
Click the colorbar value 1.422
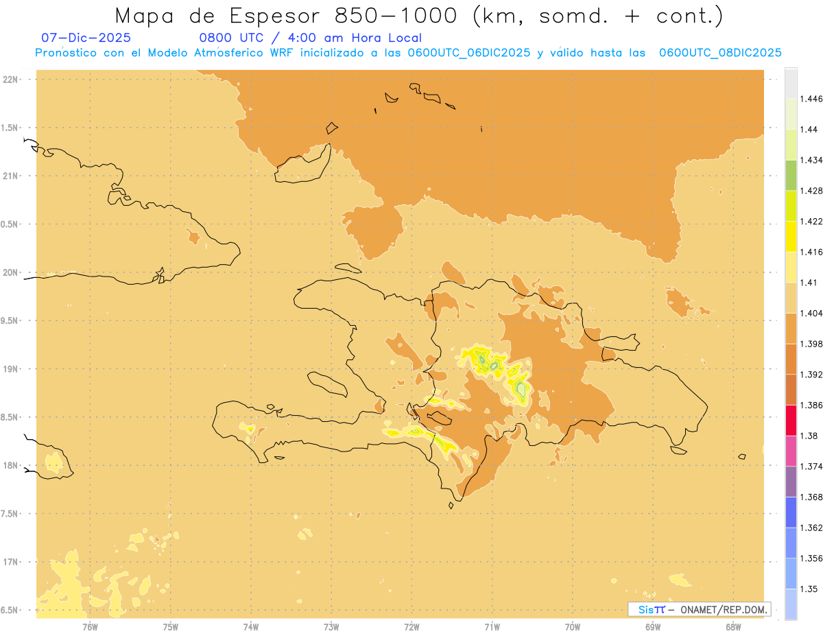pos(811,221)
